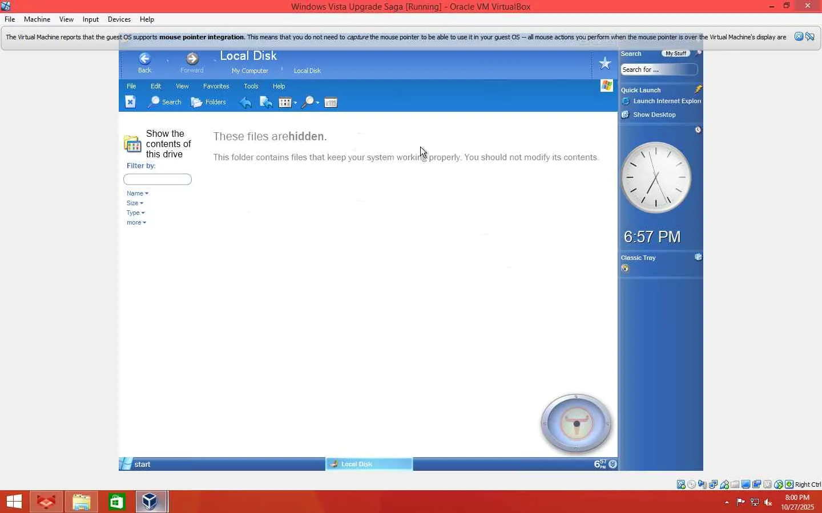
Task: Open favorites with the star icon
Action: click(x=605, y=63)
